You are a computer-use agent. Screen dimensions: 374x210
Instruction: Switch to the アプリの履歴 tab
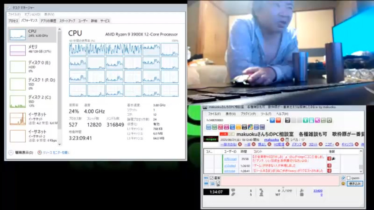(x=48, y=21)
